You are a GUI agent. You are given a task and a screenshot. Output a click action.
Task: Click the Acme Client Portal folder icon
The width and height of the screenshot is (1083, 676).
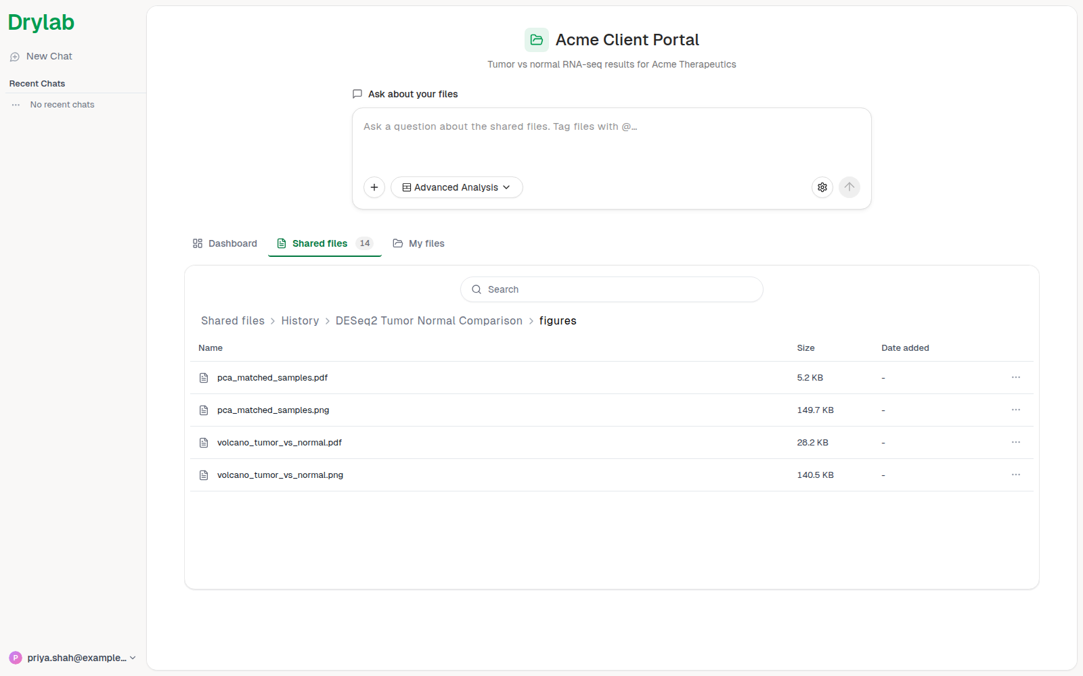point(537,40)
